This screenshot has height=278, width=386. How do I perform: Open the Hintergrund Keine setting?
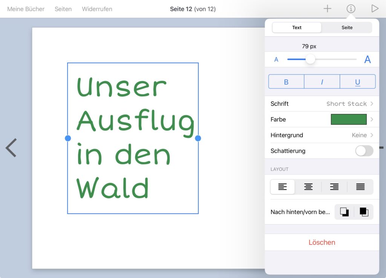(x=322, y=135)
